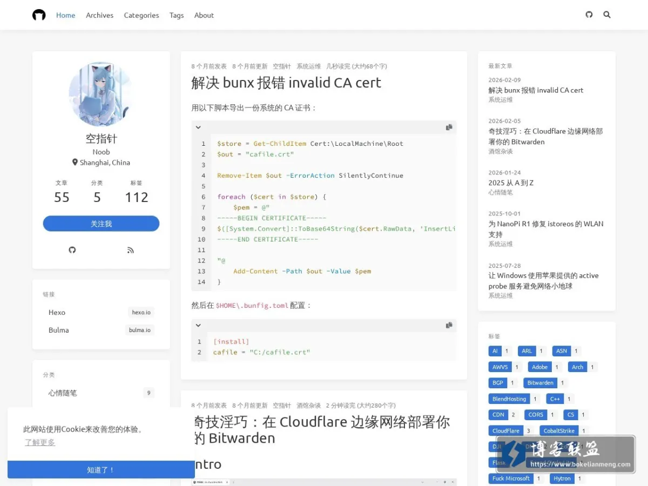Open the Hexo link in 链接

click(x=101, y=312)
